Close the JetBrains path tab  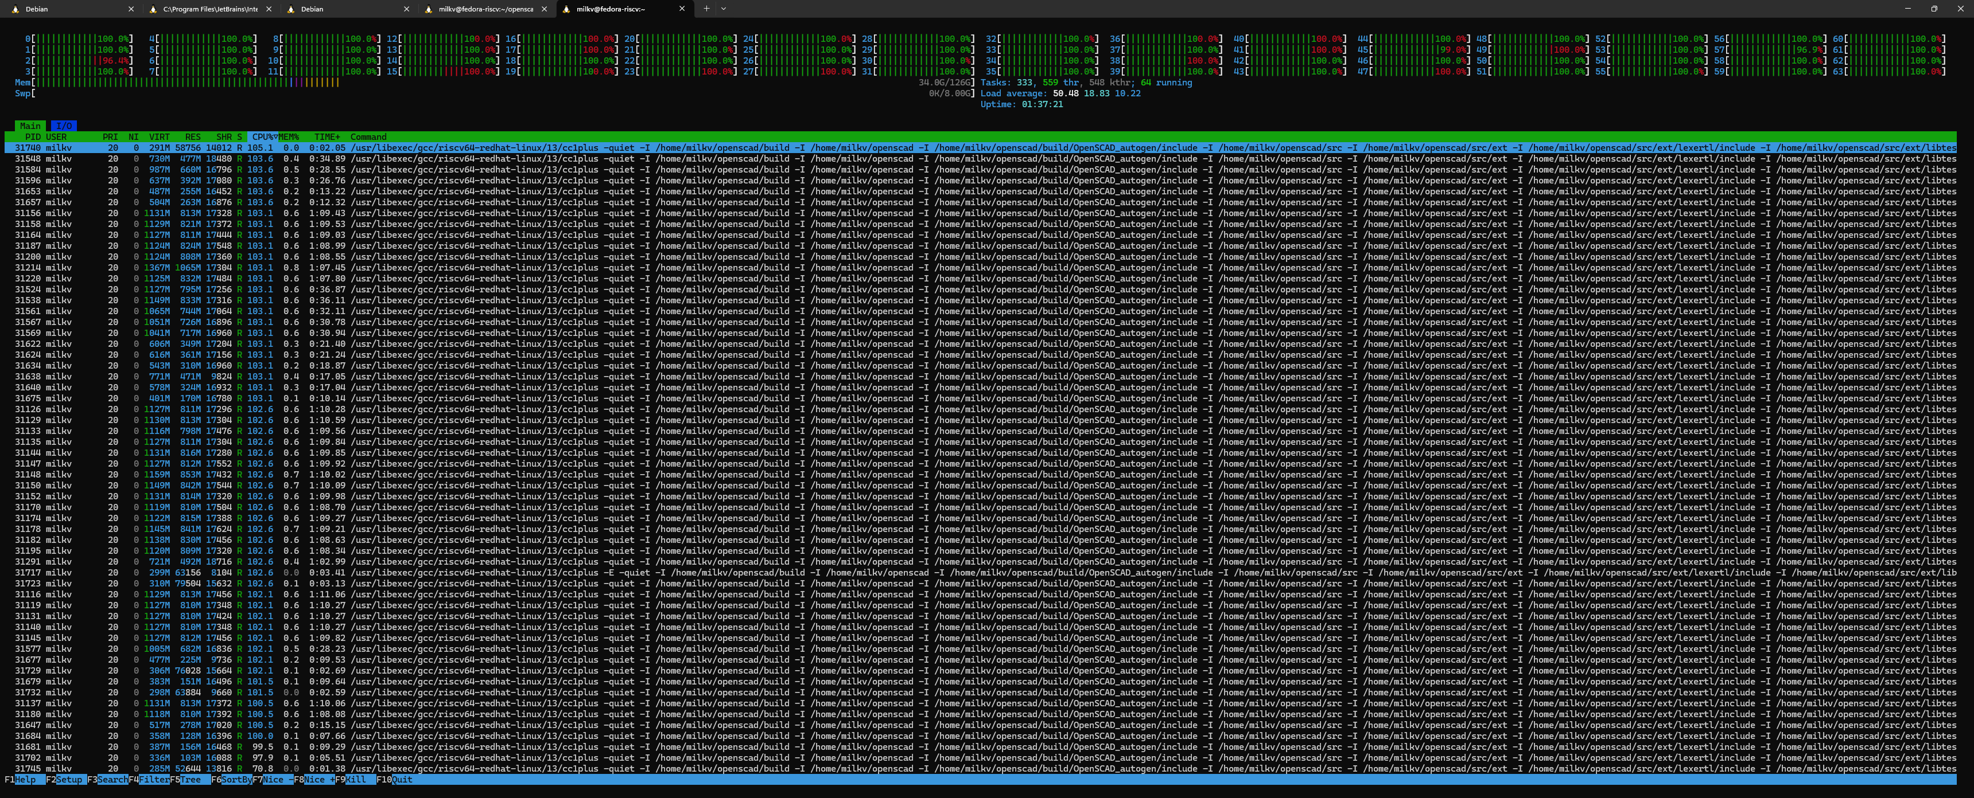(268, 9)
